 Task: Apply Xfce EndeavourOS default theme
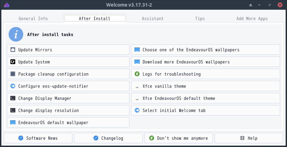click(206, 98)
